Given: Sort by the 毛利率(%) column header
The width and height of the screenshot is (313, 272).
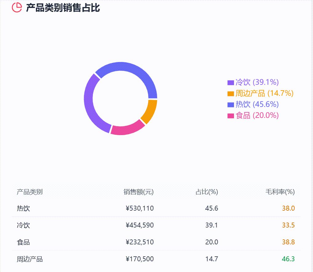Looking at the screenshot, I should point(280,192).
